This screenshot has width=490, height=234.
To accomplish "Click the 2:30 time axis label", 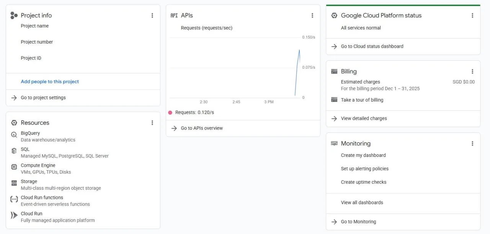I will click(204, 102).
